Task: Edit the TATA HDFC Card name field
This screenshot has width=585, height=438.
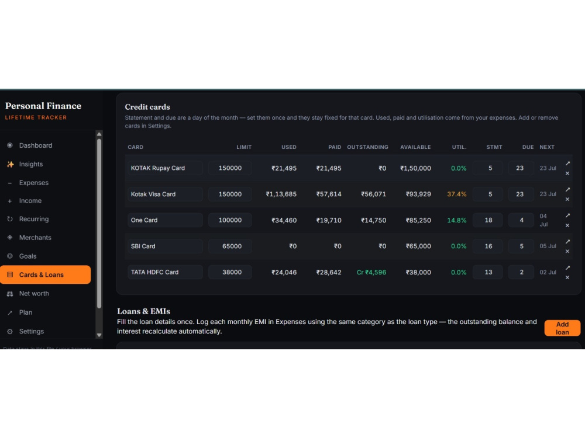Action: point(166,272)
